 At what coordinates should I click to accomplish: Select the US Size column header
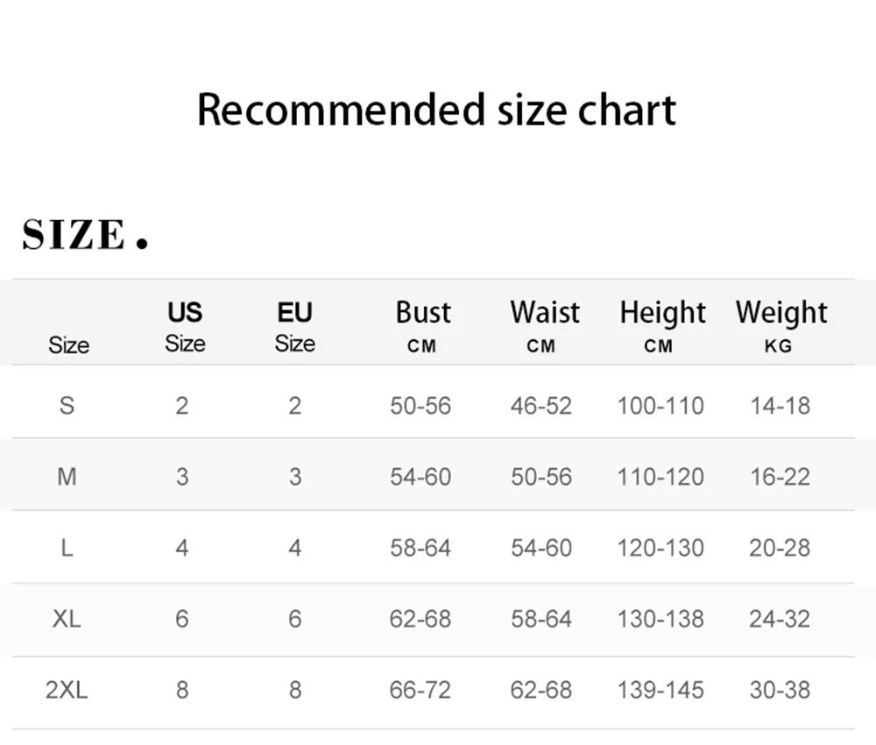[185, 327]
